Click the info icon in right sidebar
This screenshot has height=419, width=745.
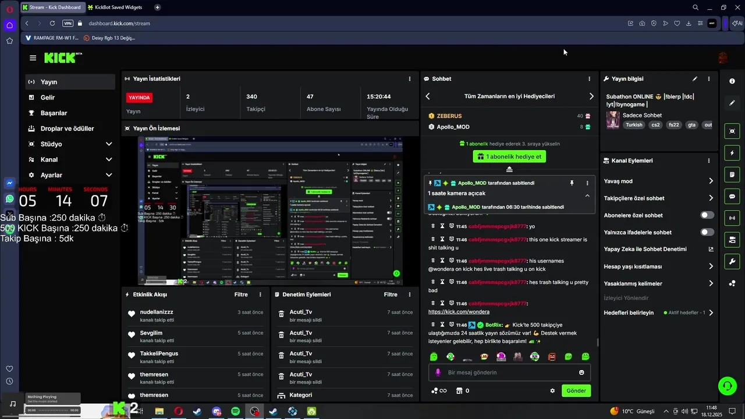[x=732, y=81]
